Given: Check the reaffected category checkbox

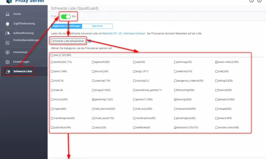Looking at the screenshot, I should pyautogui.click(x=134, y=128).
